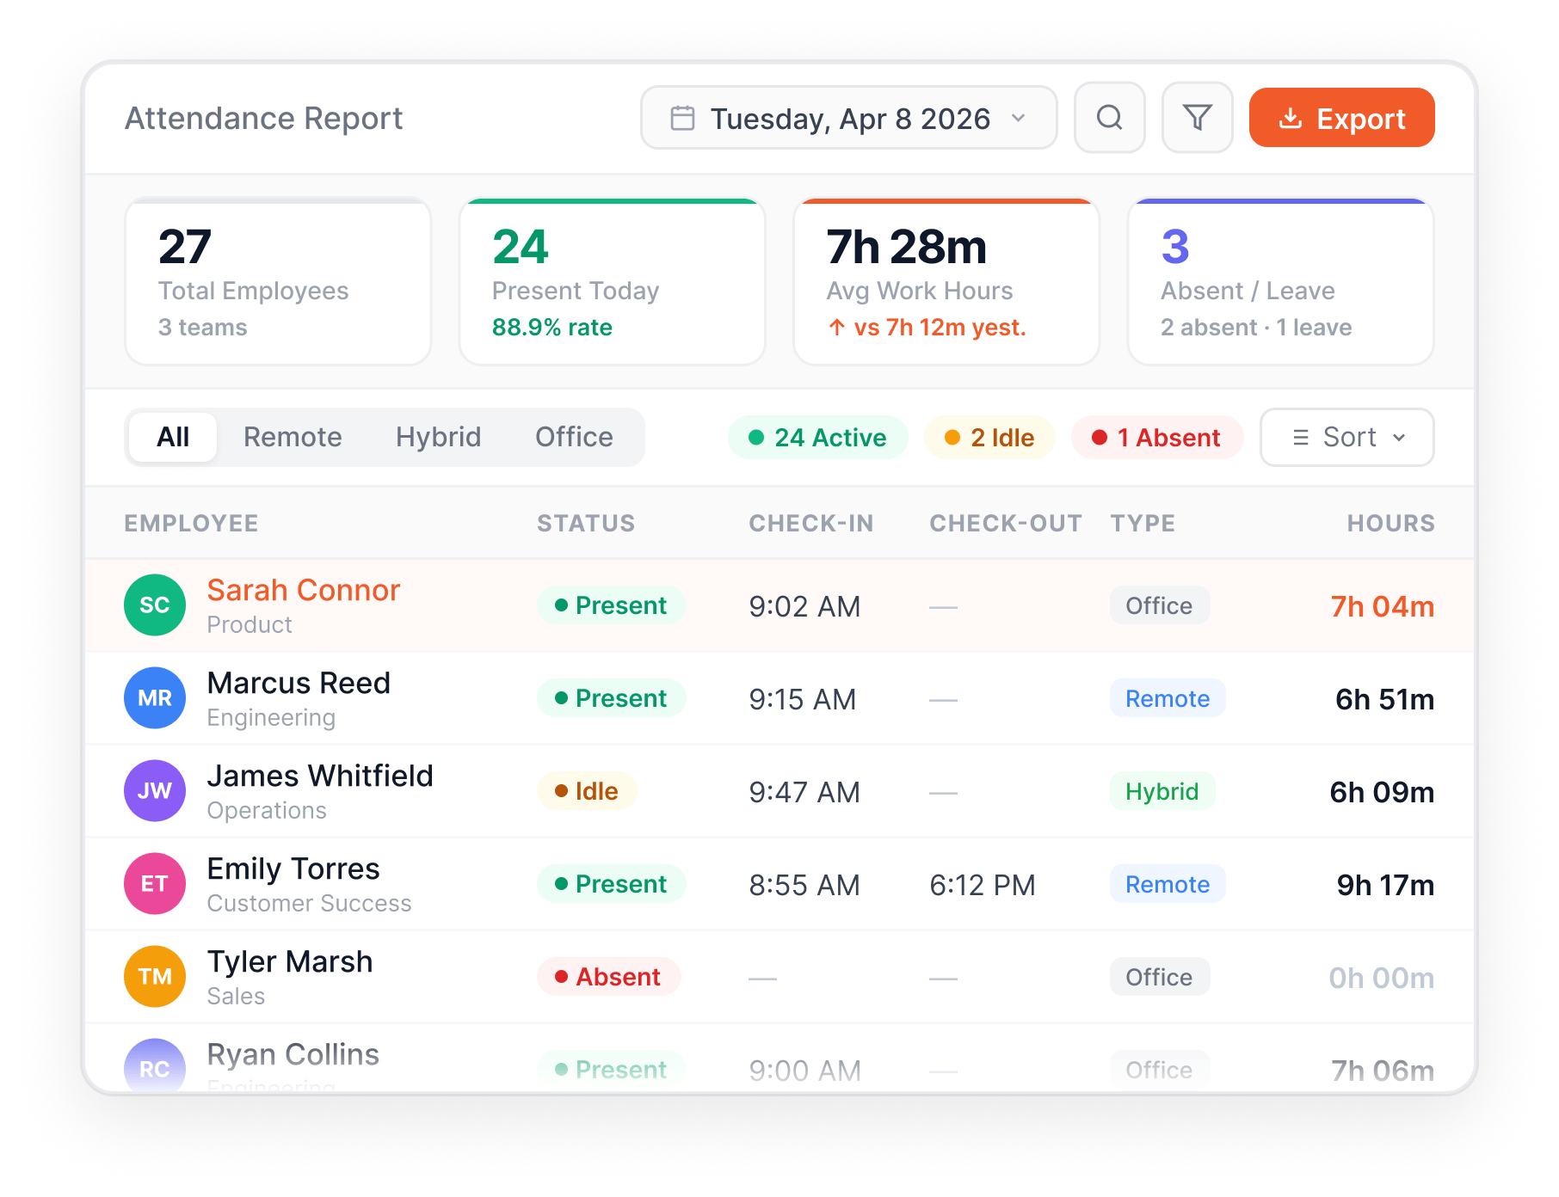This screenshot has width=1559, height=1197.
Task: Select the Office filter tab
Action: (573, 437)
